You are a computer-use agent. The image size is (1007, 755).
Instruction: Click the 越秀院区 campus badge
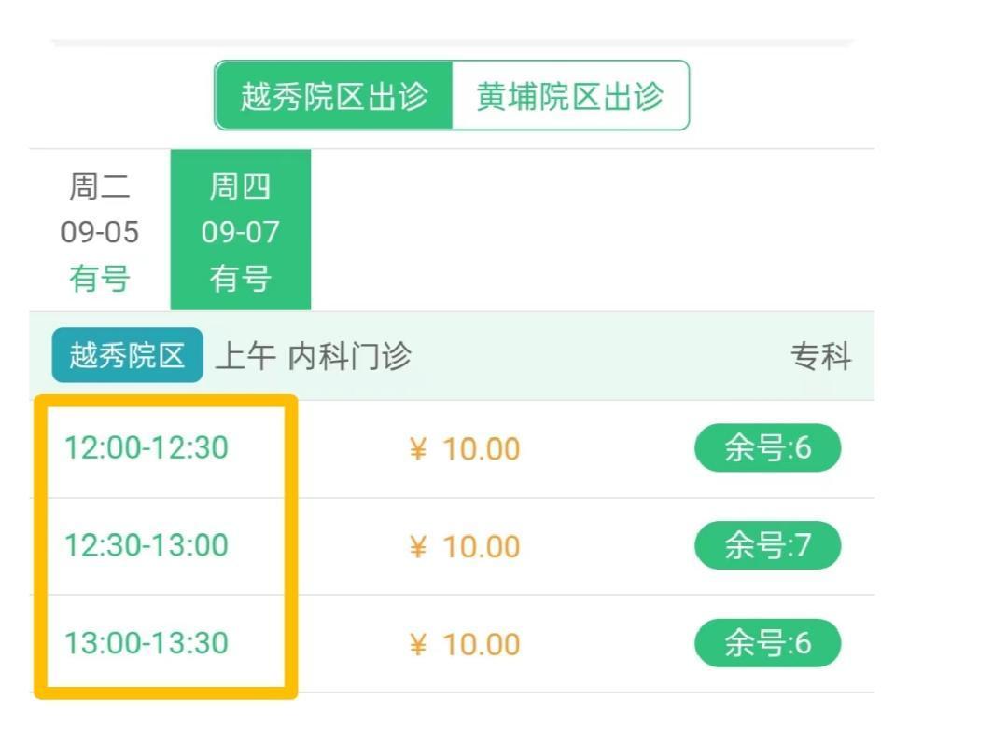click(x=127, y=355)
